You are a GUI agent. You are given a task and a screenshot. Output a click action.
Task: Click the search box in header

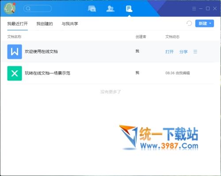tap(38, 8)
